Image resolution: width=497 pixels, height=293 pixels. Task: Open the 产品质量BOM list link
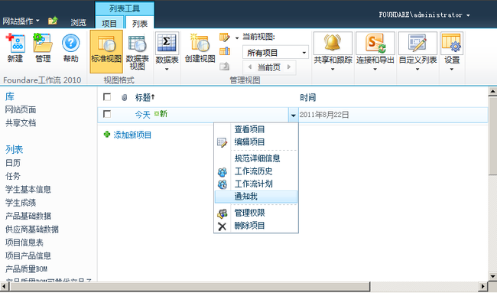pyautogui.click(x=26, y=269)
